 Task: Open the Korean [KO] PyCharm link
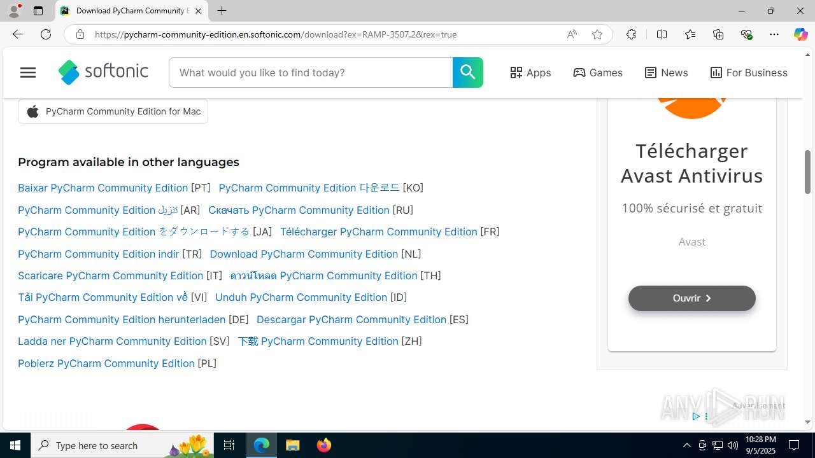(x=309, y=188)
